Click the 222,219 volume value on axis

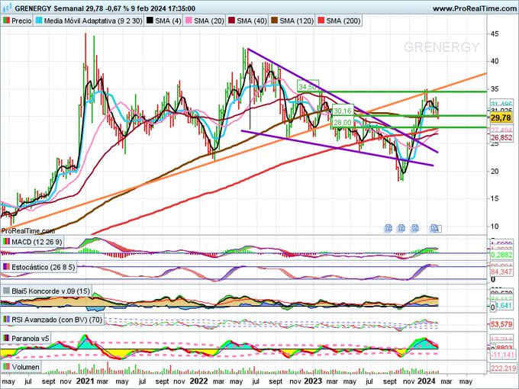(x=502, y=368)
